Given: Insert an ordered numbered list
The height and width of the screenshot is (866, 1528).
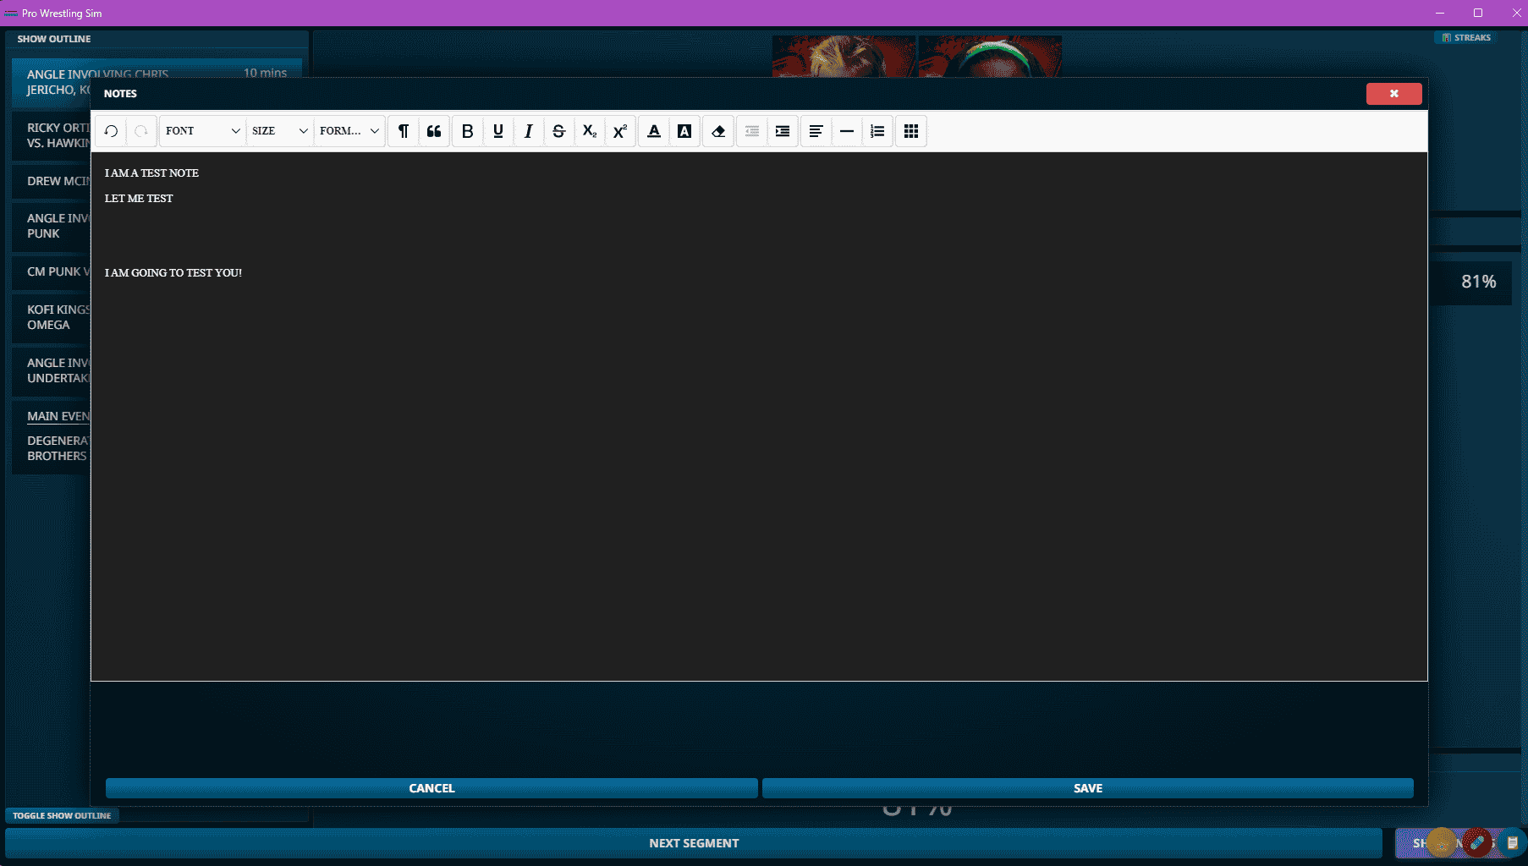Looking at the screenshot, I should pos(877,131).
